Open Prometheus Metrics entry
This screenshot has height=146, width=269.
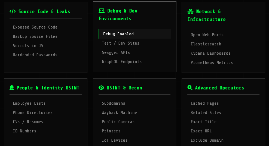(x=212, y=63)
